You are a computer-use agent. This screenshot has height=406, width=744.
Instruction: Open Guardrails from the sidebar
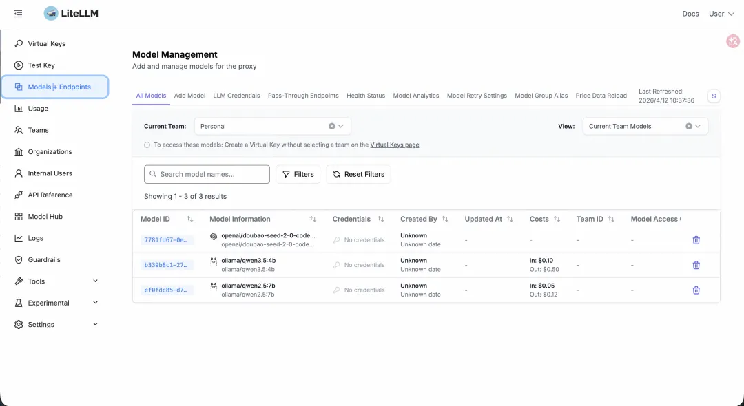click(44, 259)
